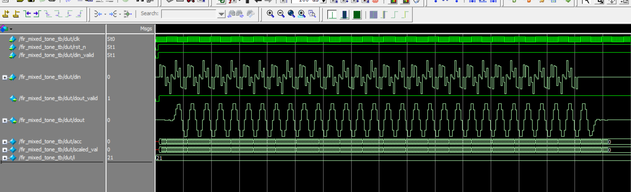
Task: Select the /fir_mixed_tone_tb/dut/dout signal name
Action: pyautogui.click(x=51, y=120)
